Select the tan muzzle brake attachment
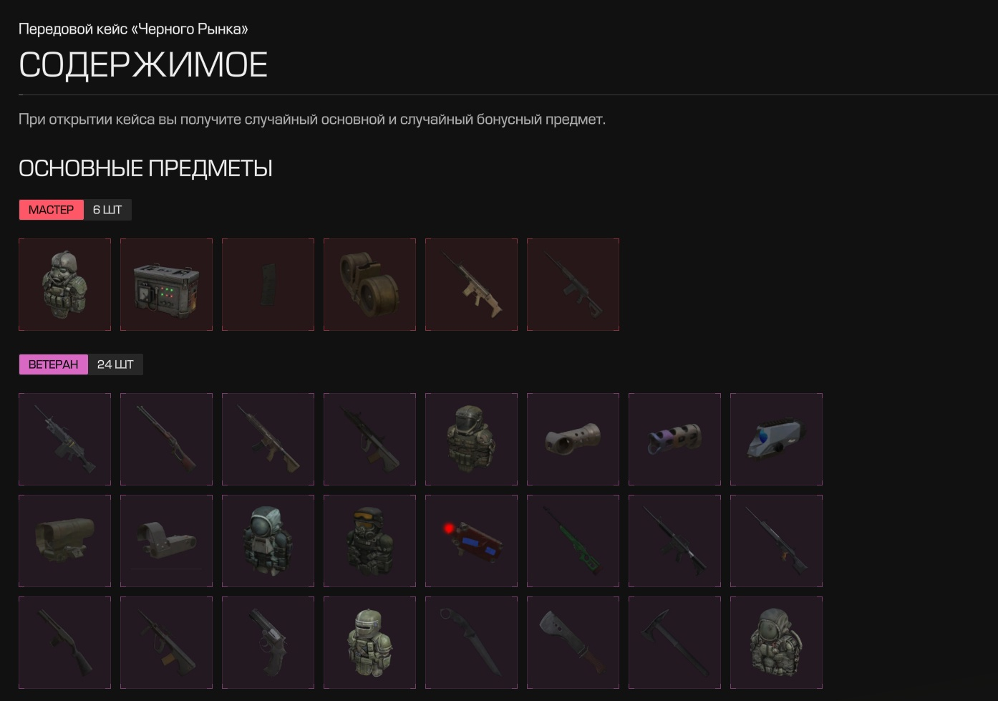 [x=573, y=439]
